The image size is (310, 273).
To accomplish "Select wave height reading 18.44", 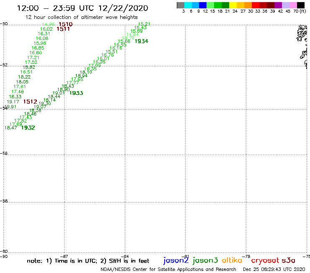I will click(x=54, y=97).
